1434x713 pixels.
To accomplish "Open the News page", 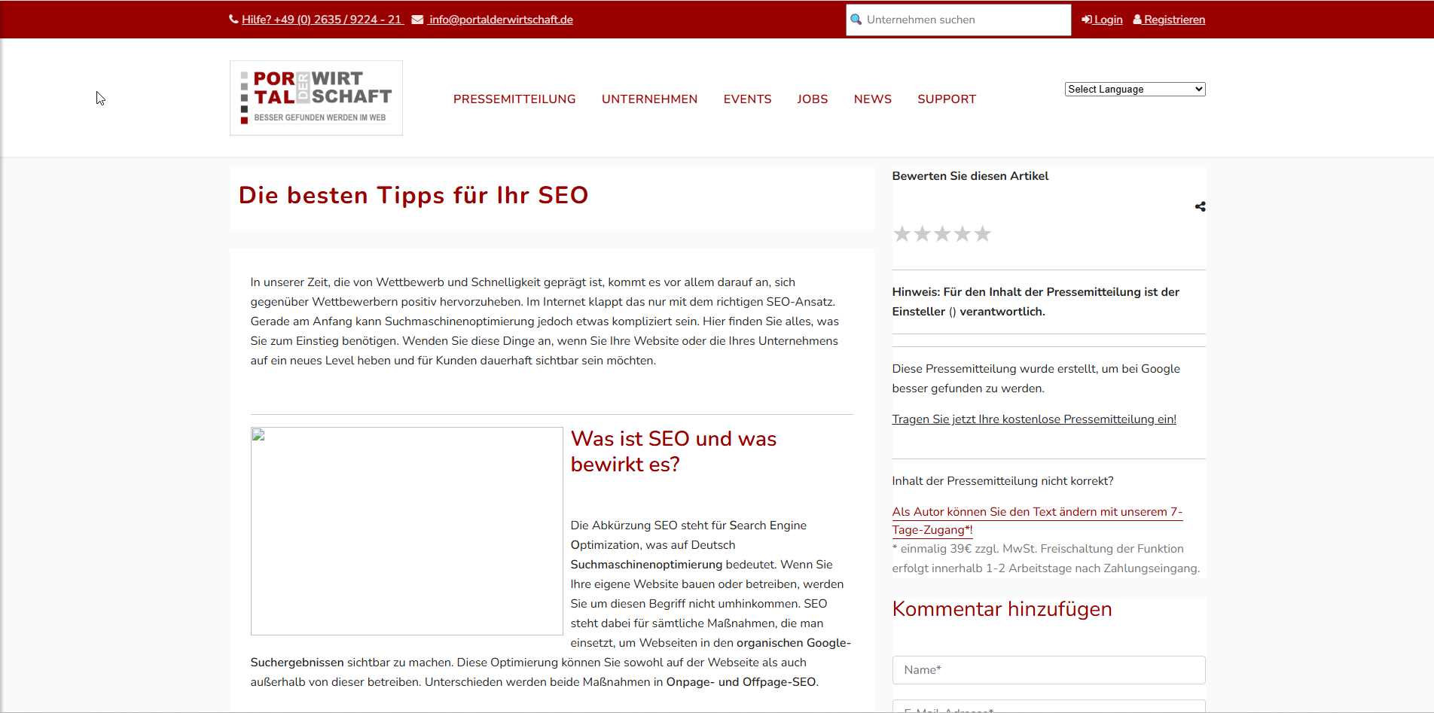I will pos(872,99).
